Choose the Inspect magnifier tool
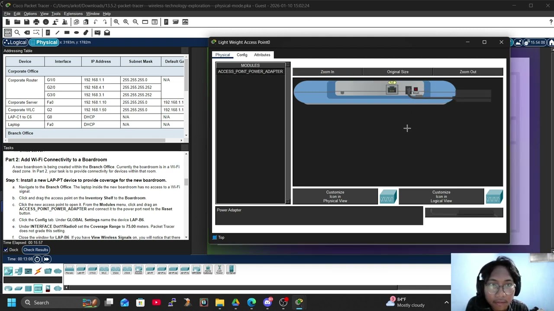 [17, 32]
